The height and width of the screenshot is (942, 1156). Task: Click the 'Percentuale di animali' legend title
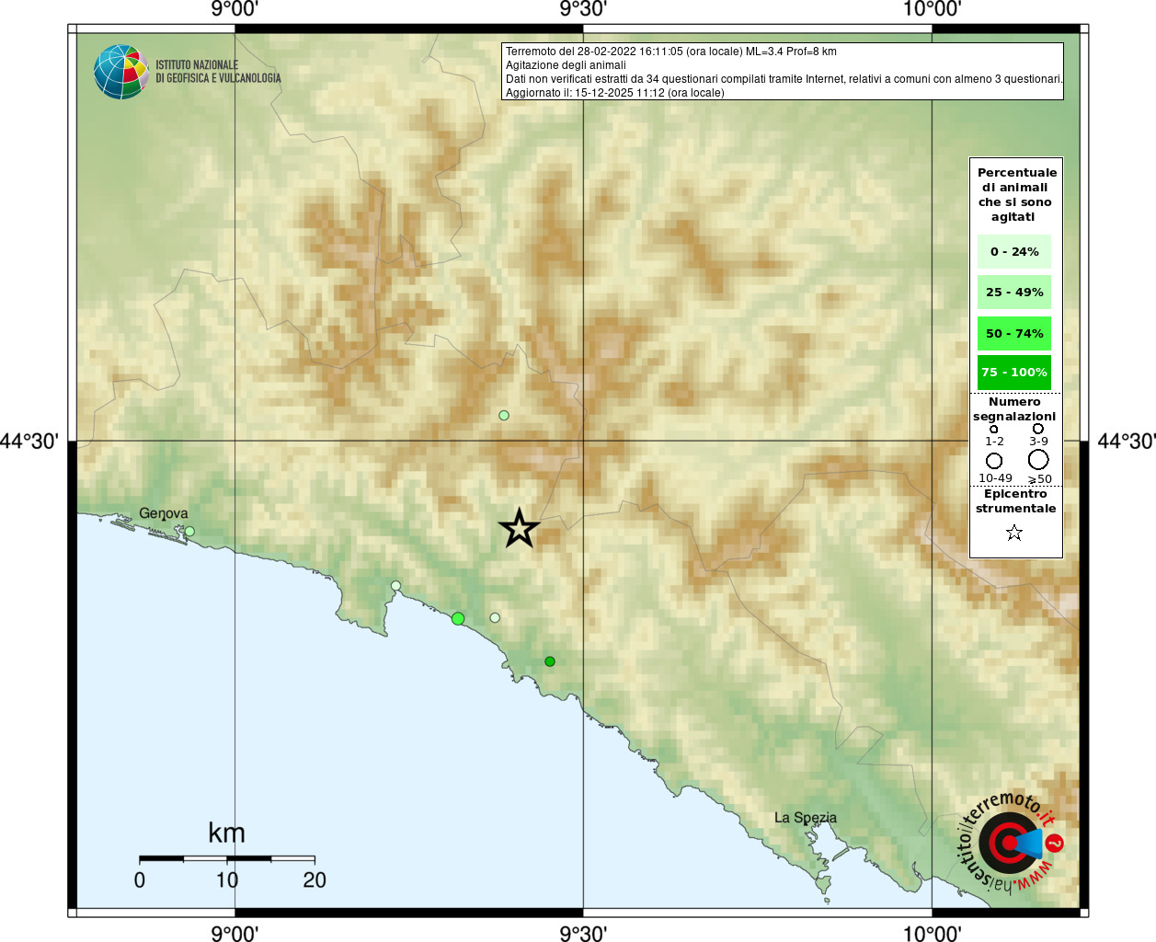point(1016,194)
